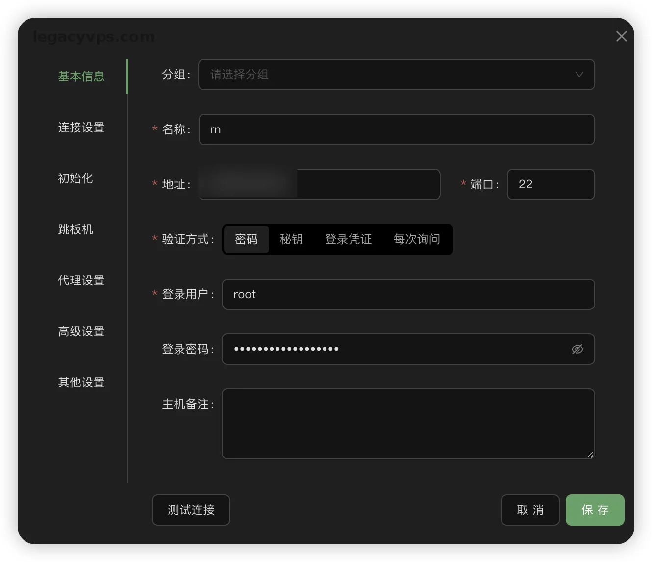Viewport: 652px width, 562px height.
Task: Open the 连接设置 tab
Action: (x=81, y=128)
